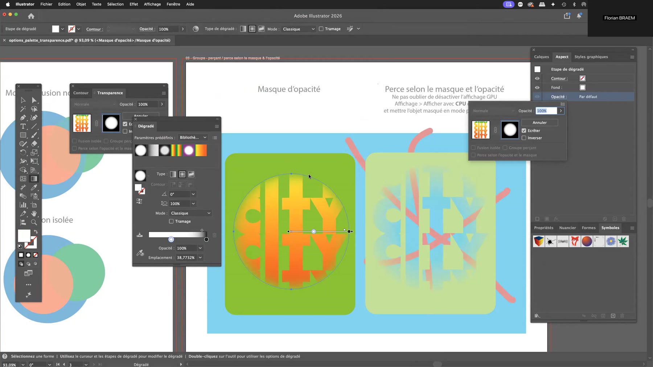Select the Rectangle tool
Image resolution: width=653 pixels, height=367 pixels.
coord(23,135)
